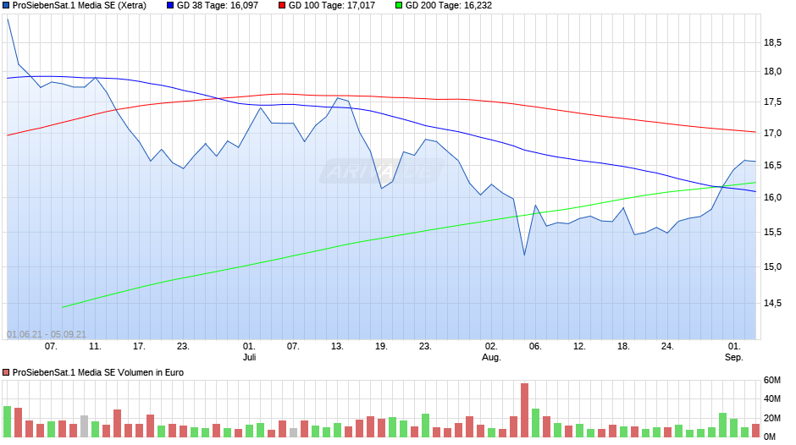Click the blue ProSiebenSat.1 legend color square

[x=6, y=6]
